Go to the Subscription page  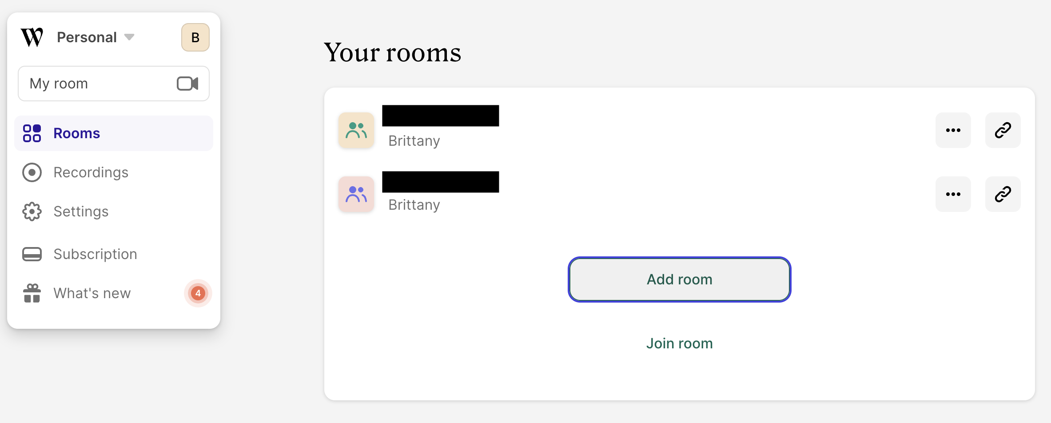coord(95,254)
